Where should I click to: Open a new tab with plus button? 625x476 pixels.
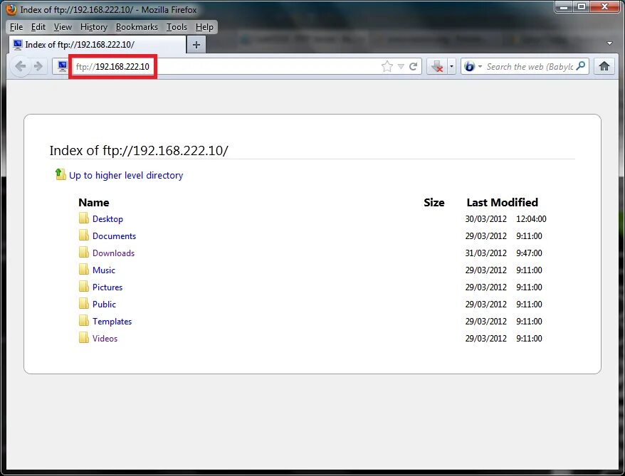click(x=196, y=45)
